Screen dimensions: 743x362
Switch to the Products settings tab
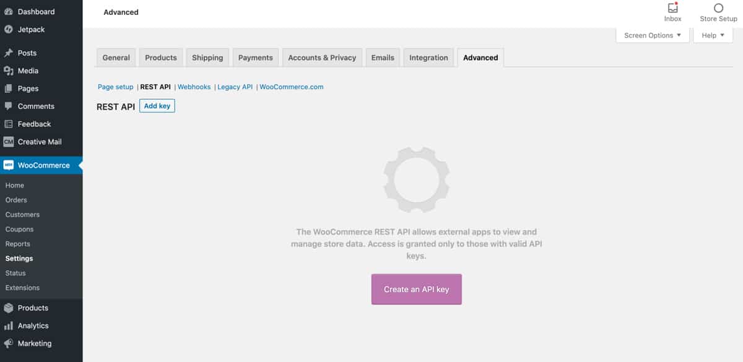[x=161, y=58]
